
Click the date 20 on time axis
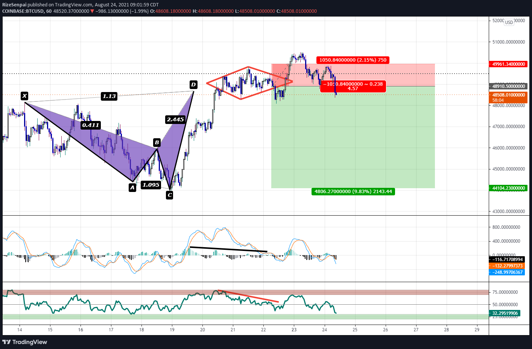tap(202, 330)
